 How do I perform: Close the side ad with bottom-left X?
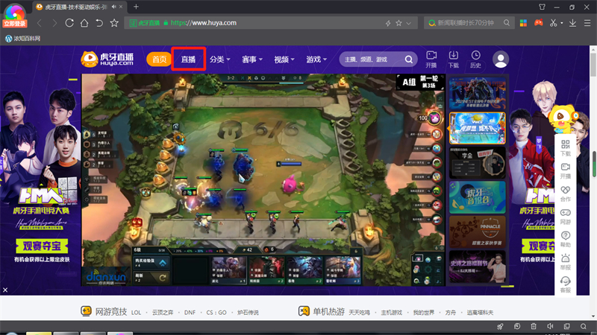5,290
